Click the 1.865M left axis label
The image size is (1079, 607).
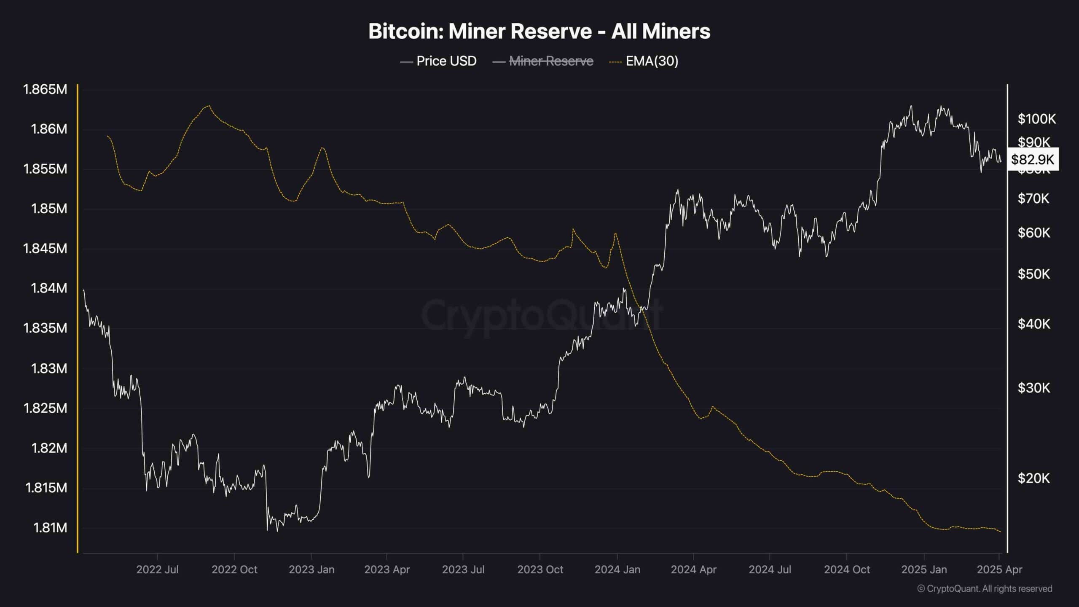[x=45, y=89]
